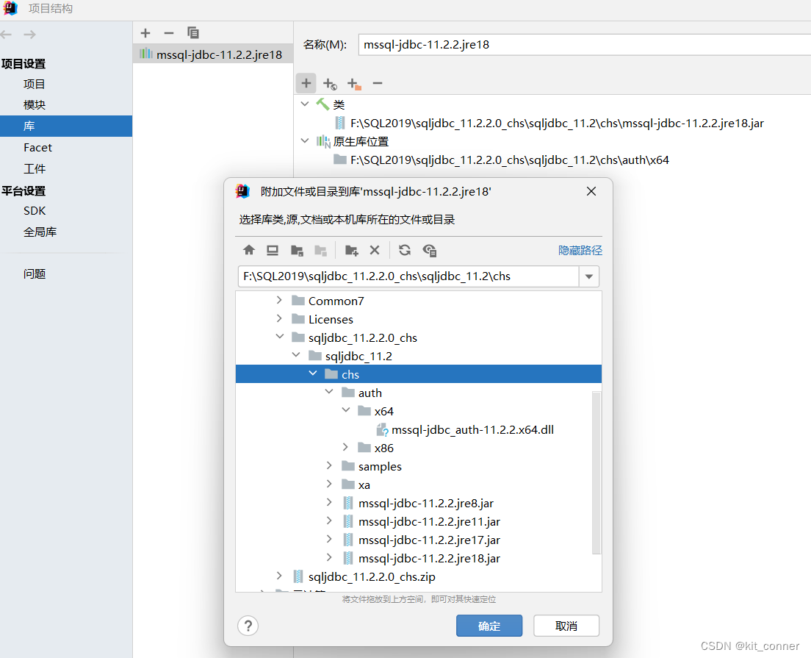The height and width of the screenshot is (658, 811).
Task: Select the samples folder
Action: [x=380, y=466]
